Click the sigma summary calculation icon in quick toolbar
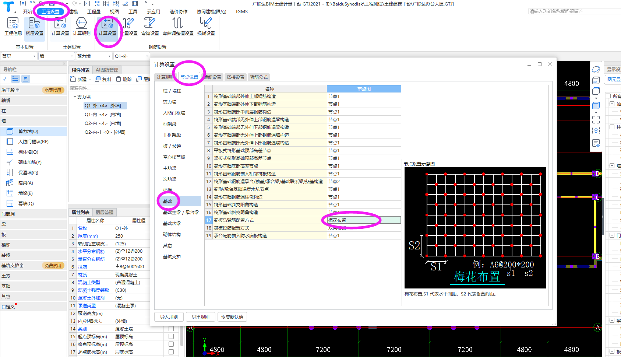The width and height of the screenshot is (621, 357). (87, 4)
